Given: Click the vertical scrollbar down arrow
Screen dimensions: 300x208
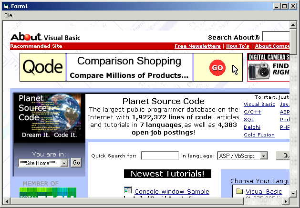Looking at the screenshot, I should click(293, 194).
